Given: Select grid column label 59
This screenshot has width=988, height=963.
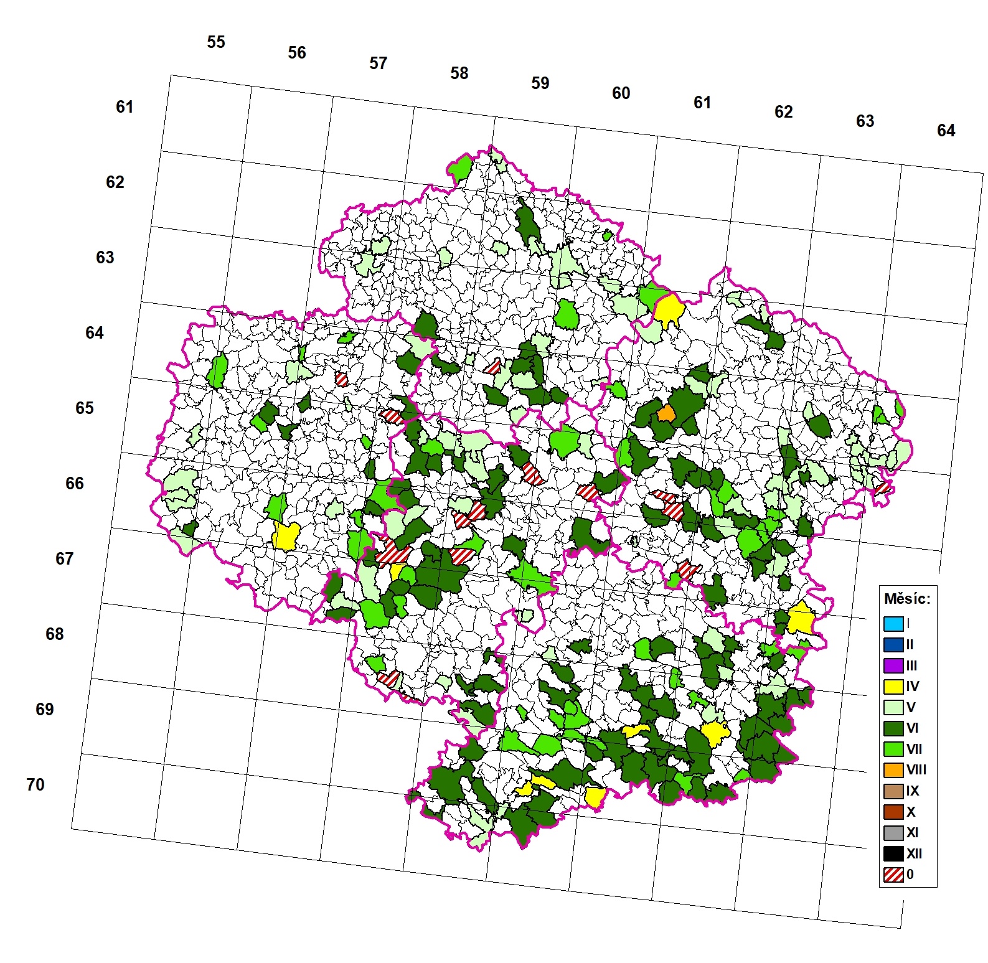Looking at the screenshot, I should (540, 83).
